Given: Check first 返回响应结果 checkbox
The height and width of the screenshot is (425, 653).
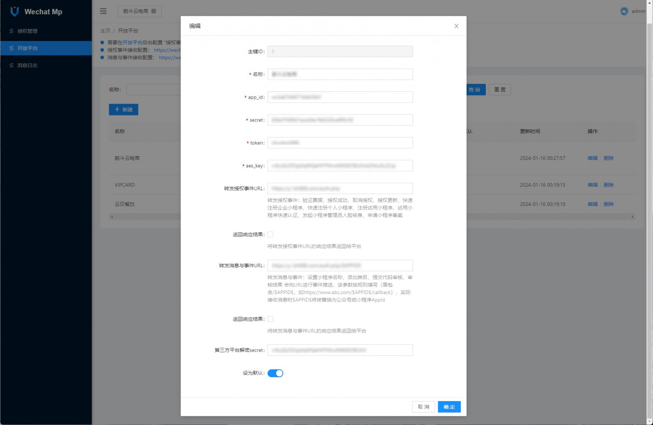Looking at the screenshot, I should (x=271, y=235).
